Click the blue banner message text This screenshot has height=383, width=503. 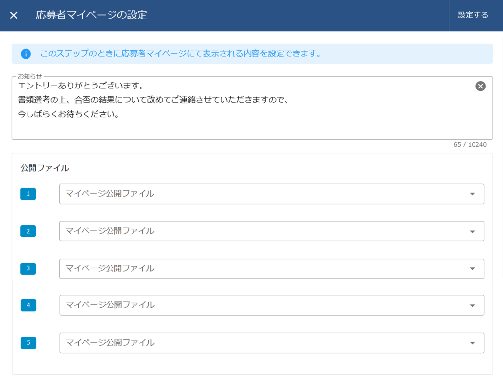click(181, 54)
